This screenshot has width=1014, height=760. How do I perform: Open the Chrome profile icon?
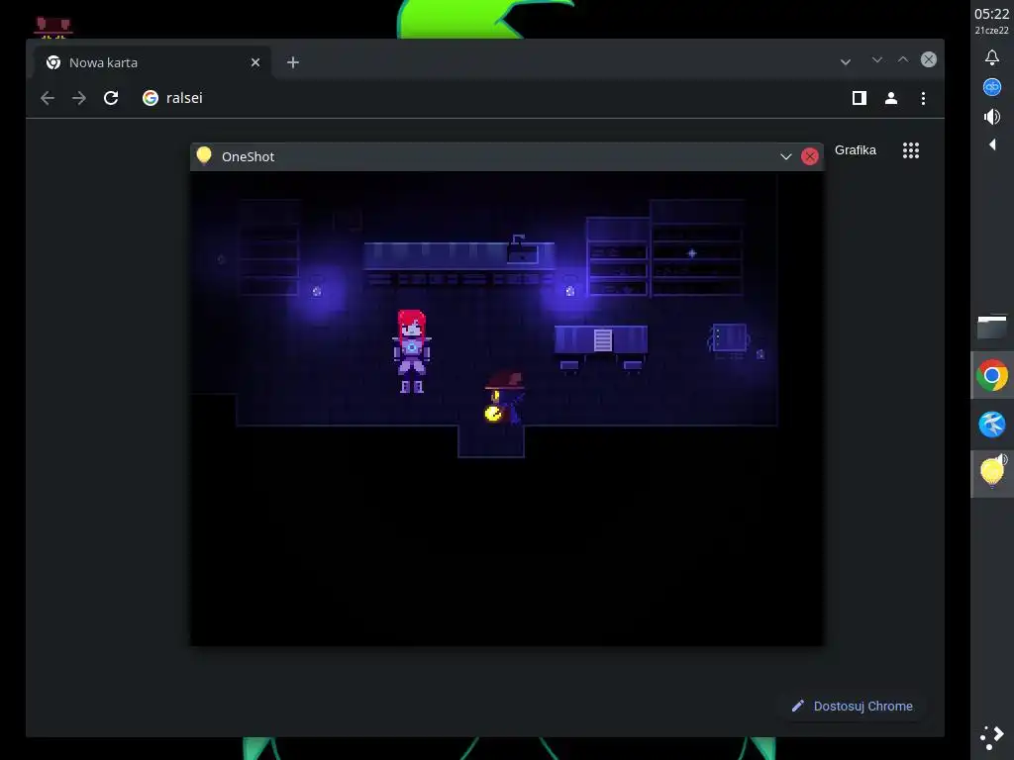(x=891, y=98)
